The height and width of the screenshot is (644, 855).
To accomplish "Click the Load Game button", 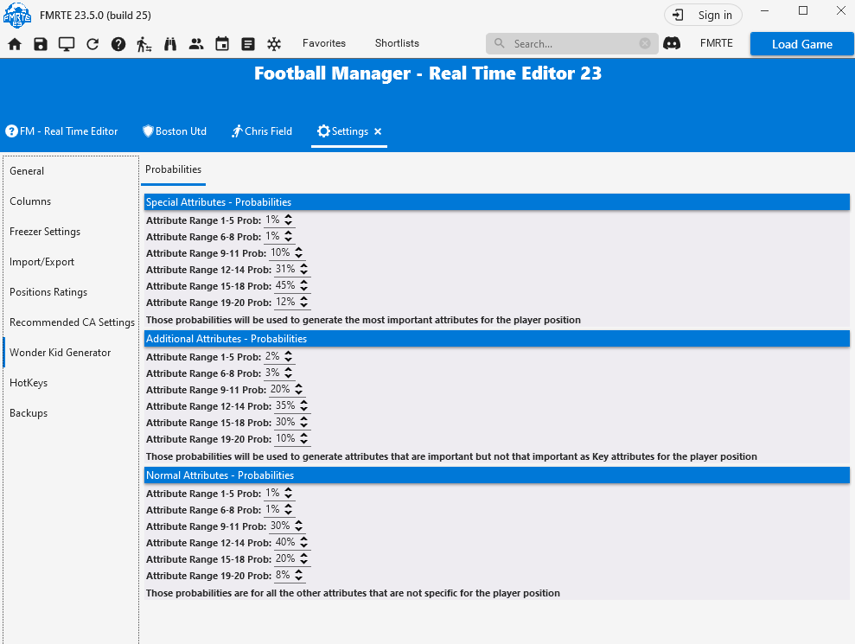I will click(801, 44).
